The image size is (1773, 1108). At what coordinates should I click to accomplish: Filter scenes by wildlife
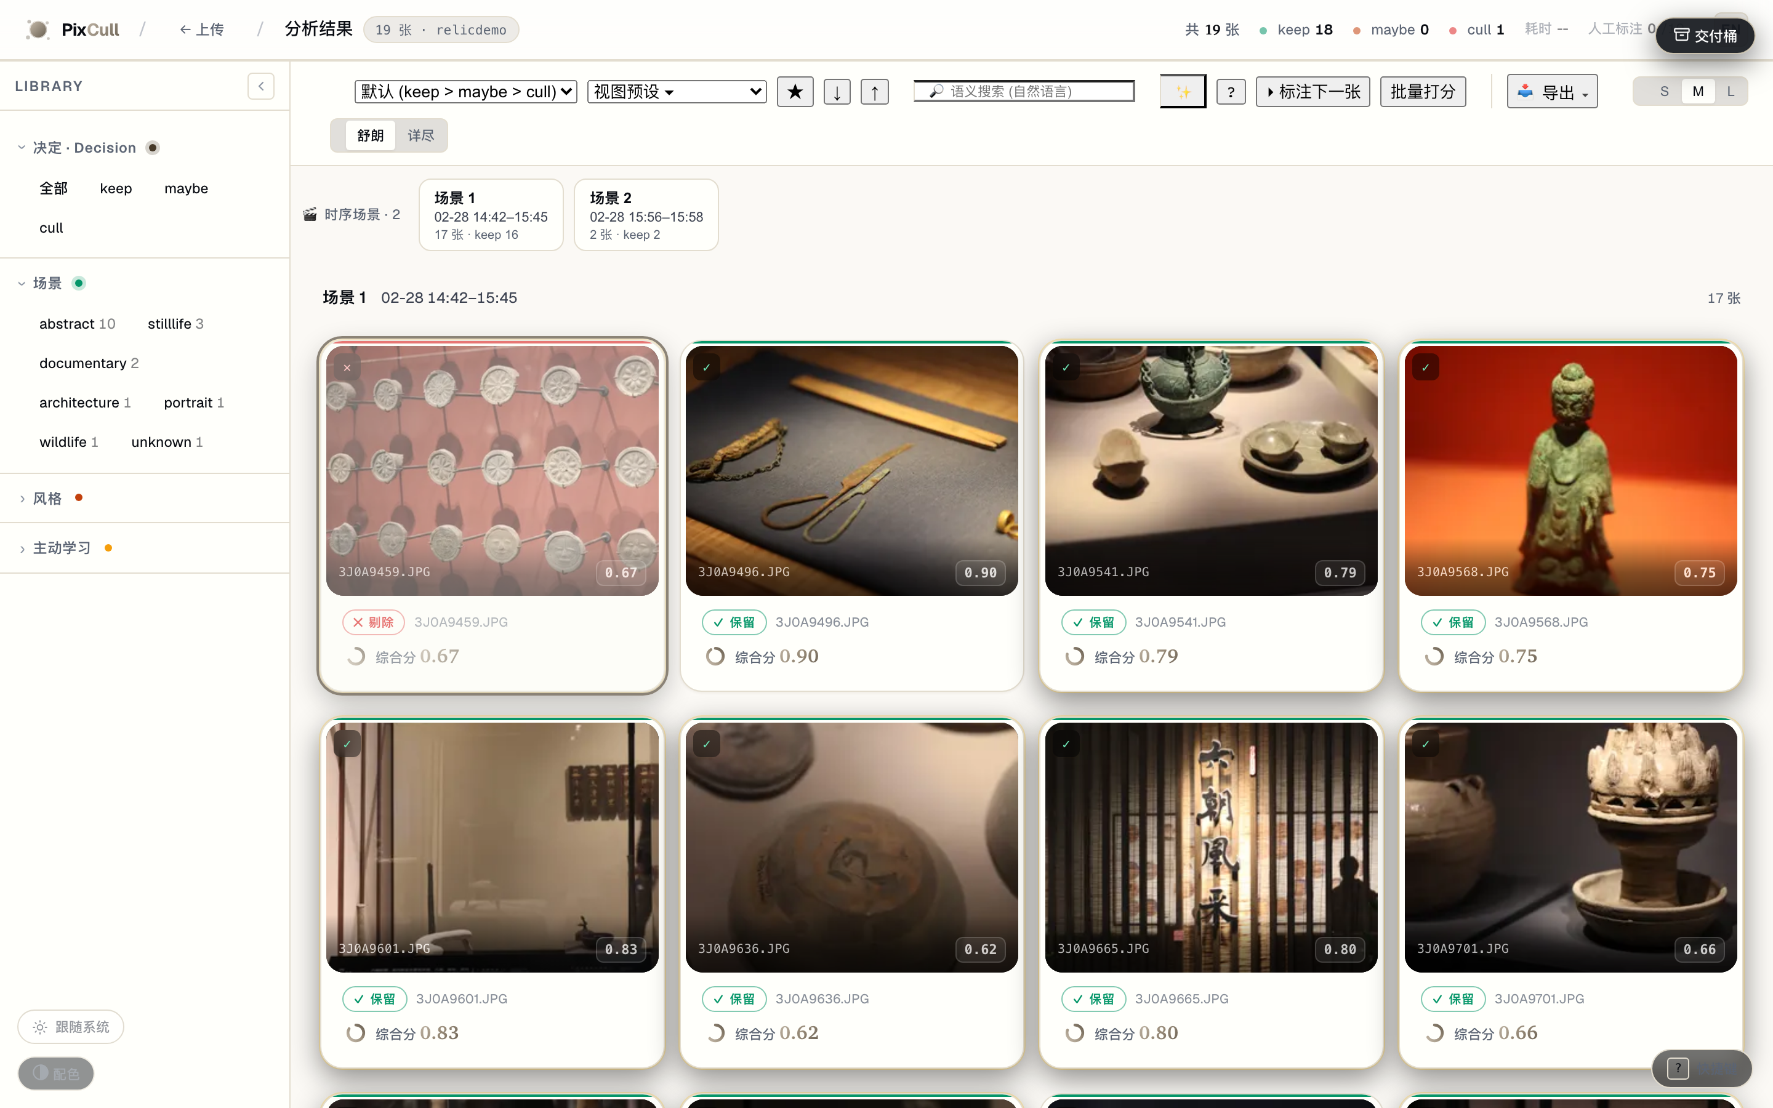[69, 442]
